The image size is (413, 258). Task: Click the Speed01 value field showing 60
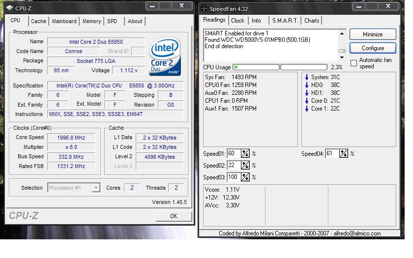pos(234,153)
